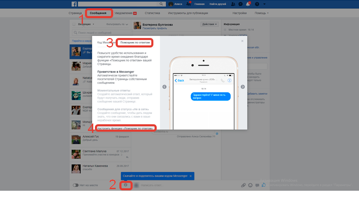Image resolution: width=359 pixels, height=206 pixels.
Task: Click the Facebook logo icon
Action: (74, 4)
